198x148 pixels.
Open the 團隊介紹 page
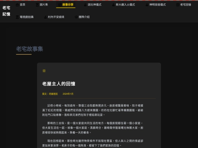[x=82, y=17]
